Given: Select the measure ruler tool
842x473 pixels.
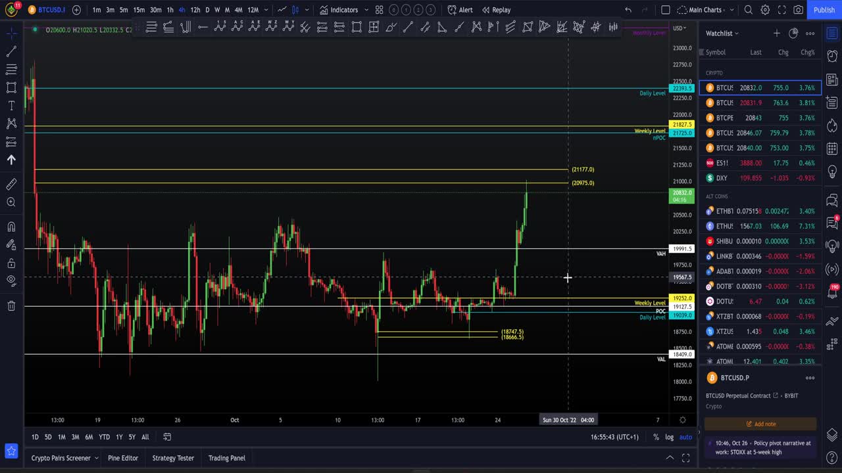Looking at the screenshot, I should (x=11, y=185).
